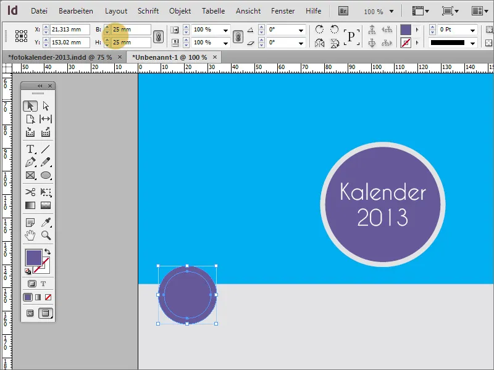Open stroke weight 0 Pt dropdown
Screen dimensions: 494x370
pos(472,30)
